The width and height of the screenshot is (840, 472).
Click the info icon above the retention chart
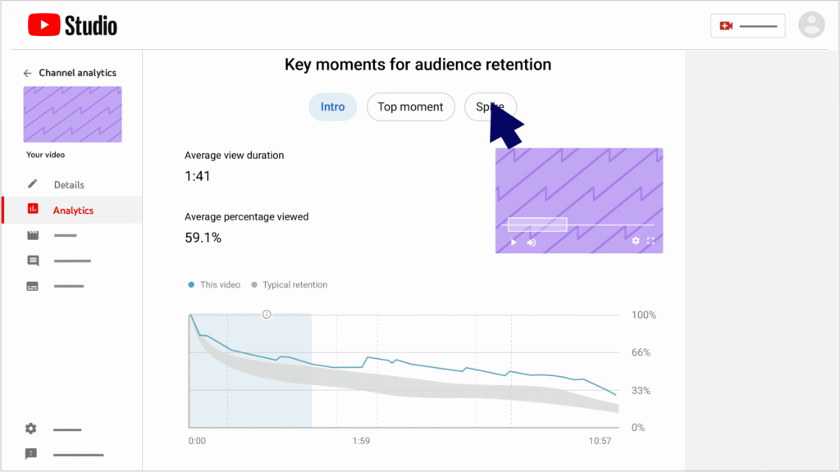click(x=266, y=314)
